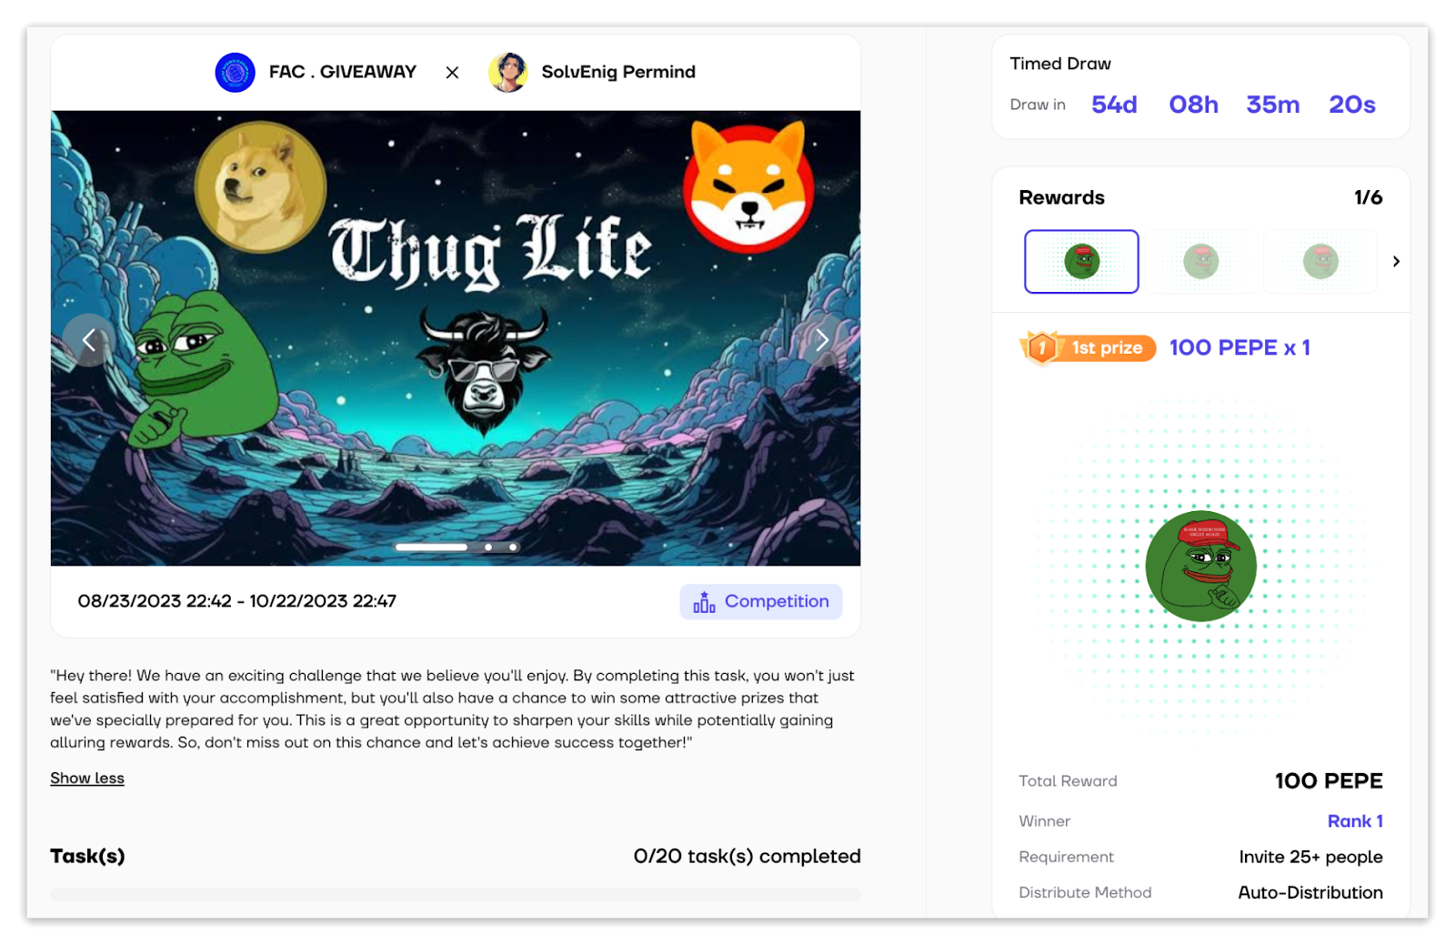Go to previous banner slide arrow
Viewport: 1455px width, 945px height.
coord(89,340)
